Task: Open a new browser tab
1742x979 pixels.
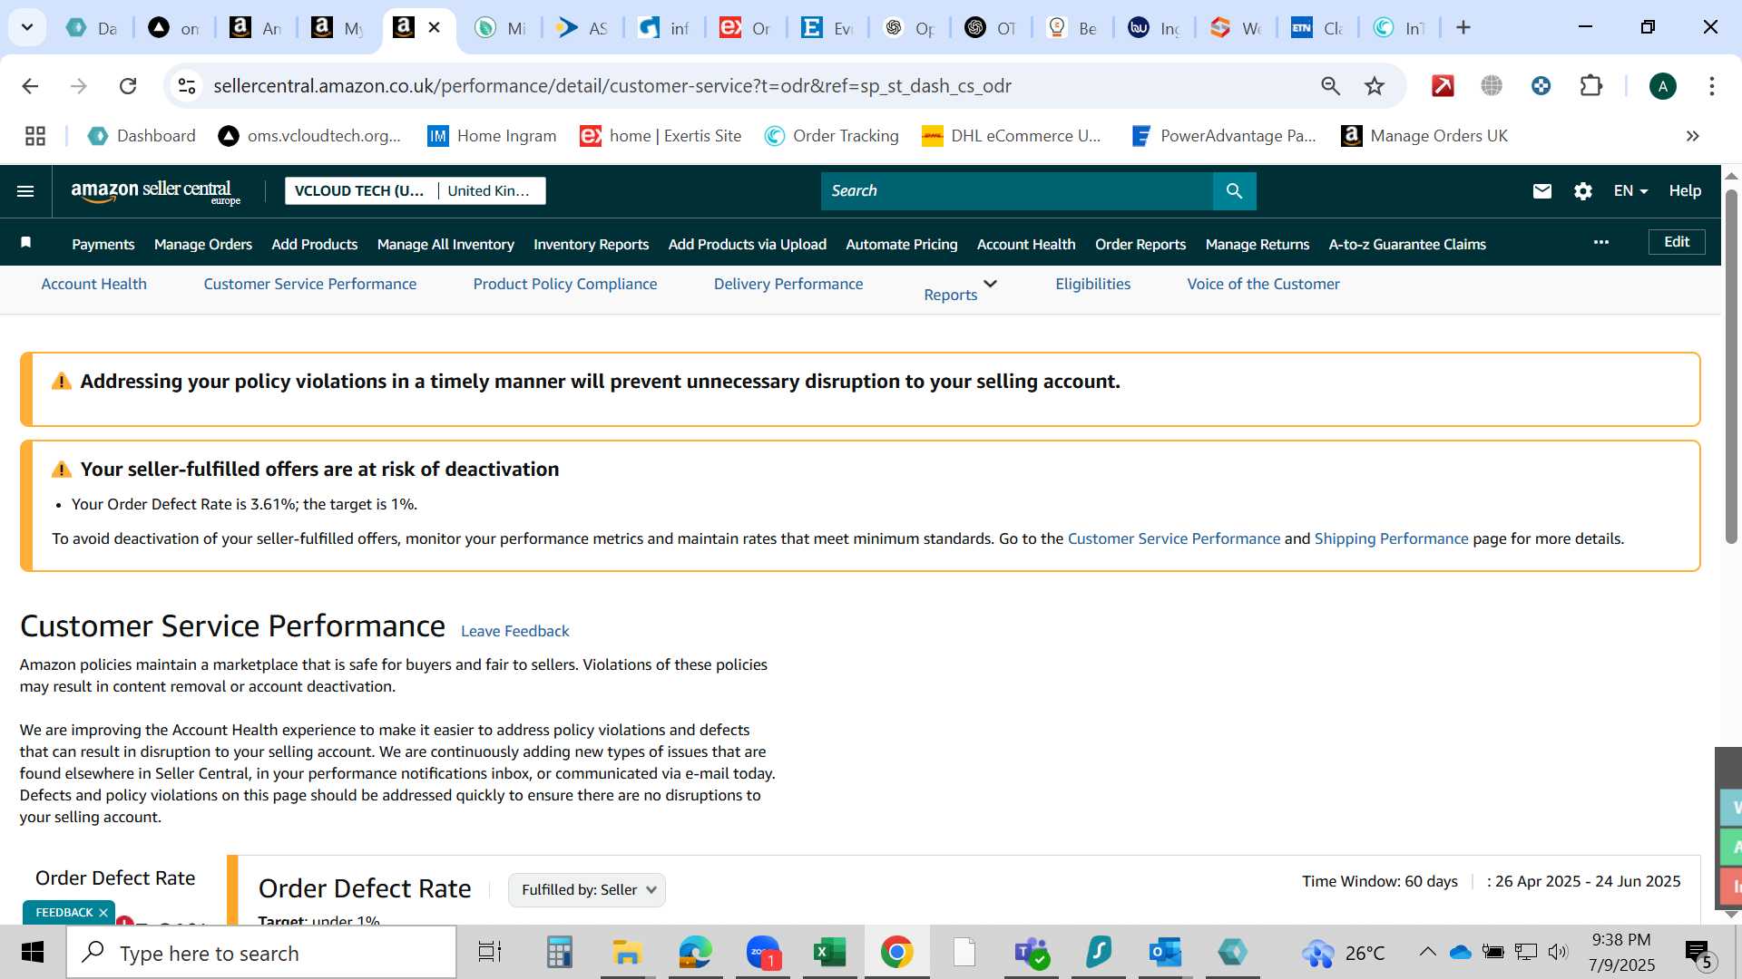Action: tap(1463, 28)
